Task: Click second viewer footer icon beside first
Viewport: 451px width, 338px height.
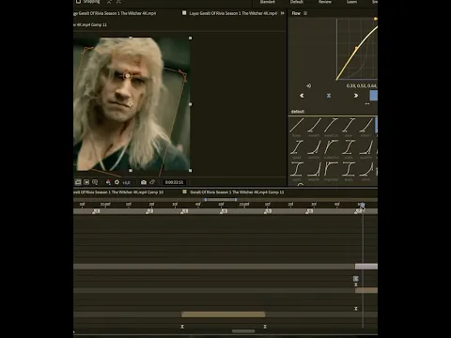Action: [86, 182]
